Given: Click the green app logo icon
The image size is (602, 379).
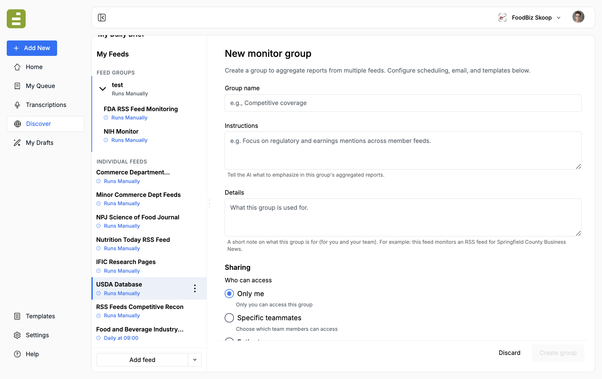Looking at the screenshot, I should (16, 19).
